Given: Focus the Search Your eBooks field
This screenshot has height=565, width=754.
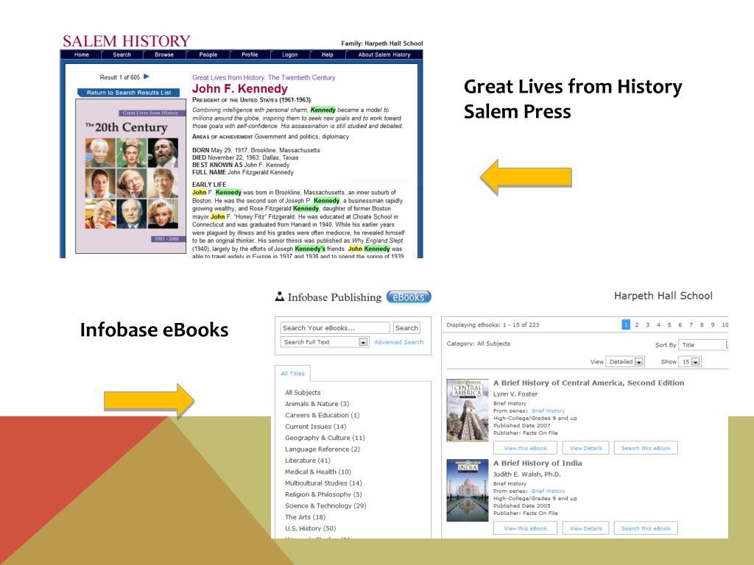Looking at the screenshot, I should 335,327.
